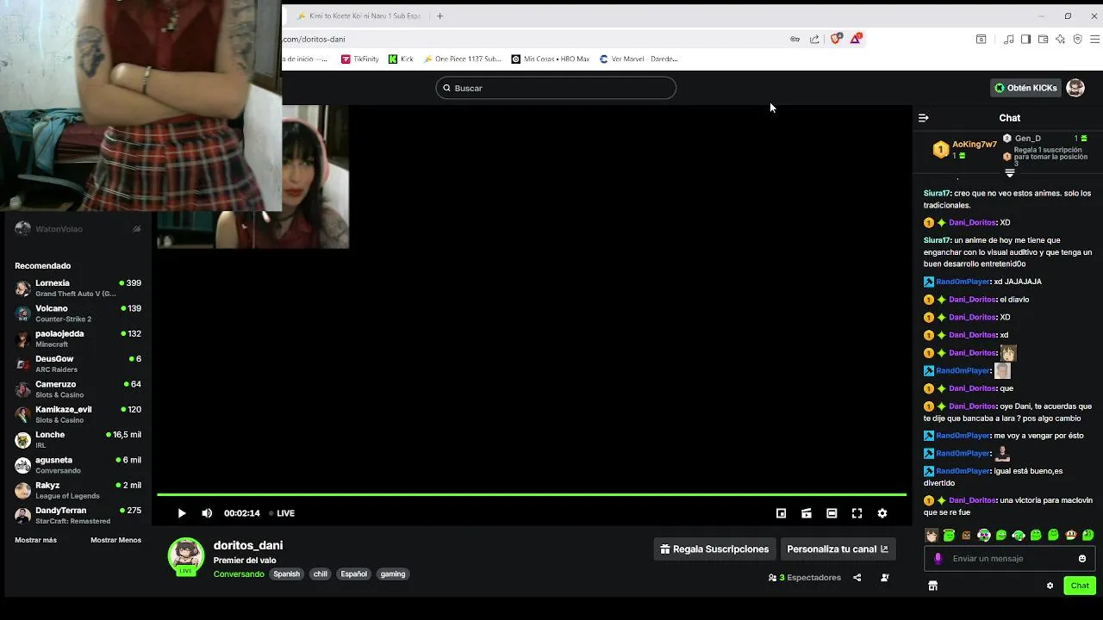
Task: Open video player settings gear
Action: (x=882, y=513)
